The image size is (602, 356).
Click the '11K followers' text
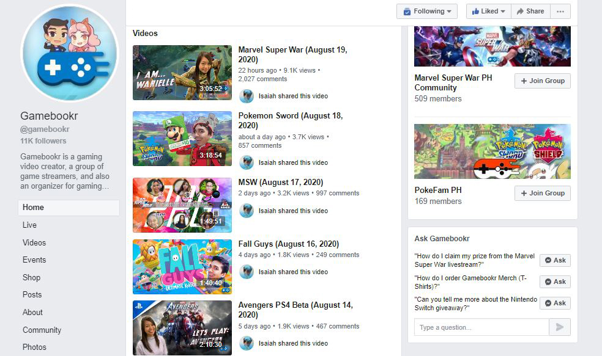pyautogui.click(x=43, y=141)
